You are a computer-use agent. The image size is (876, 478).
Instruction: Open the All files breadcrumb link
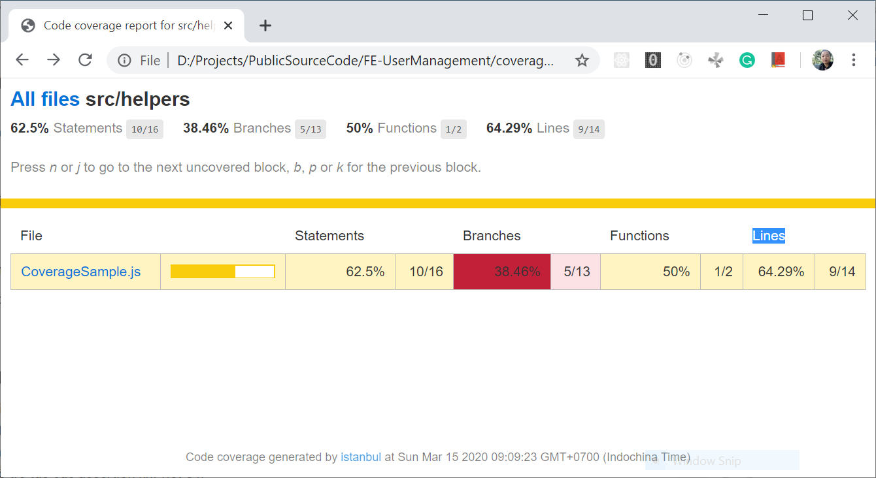click(x=45, y=99)
